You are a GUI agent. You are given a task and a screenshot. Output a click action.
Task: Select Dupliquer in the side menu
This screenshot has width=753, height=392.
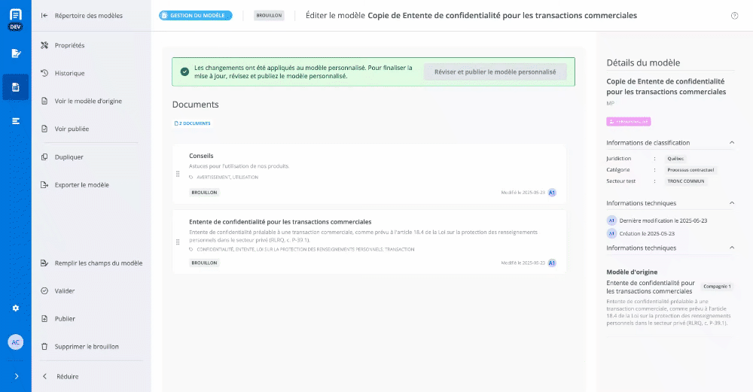pyautogui.click(x=69, y=157)
